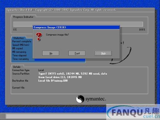The height and width of the screenshot is (120, 160).
Task: Click the Compress Image title bar
Action: [76, 28]
